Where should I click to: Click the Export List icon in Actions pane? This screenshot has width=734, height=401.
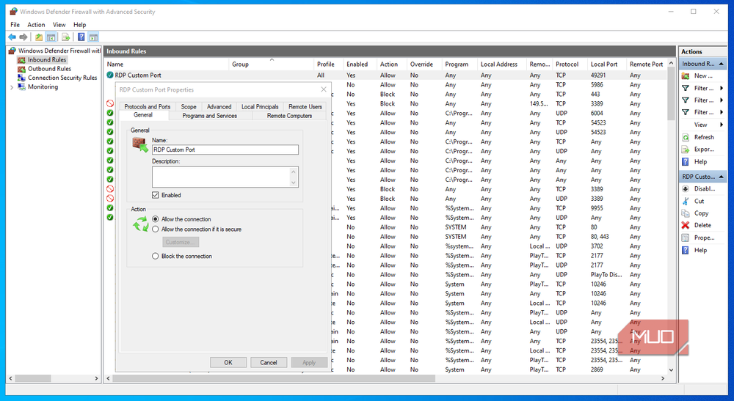(686, 150)
